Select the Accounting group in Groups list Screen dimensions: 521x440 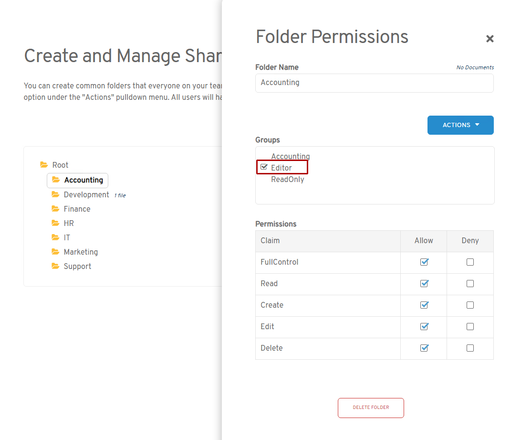pos(290,156)
